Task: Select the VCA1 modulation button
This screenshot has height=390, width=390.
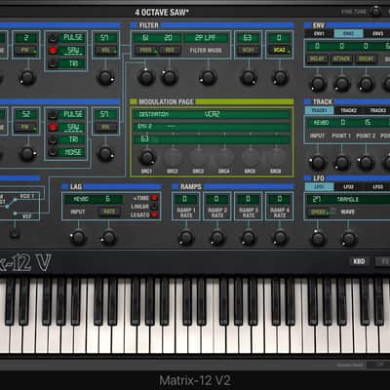Action: (248, 51)
